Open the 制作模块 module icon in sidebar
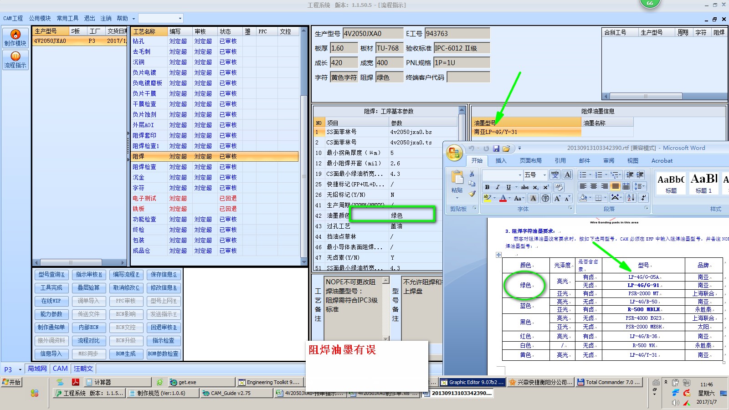This screenshot has width=729, height=410. pyautogui.click(x=15, y=38)
